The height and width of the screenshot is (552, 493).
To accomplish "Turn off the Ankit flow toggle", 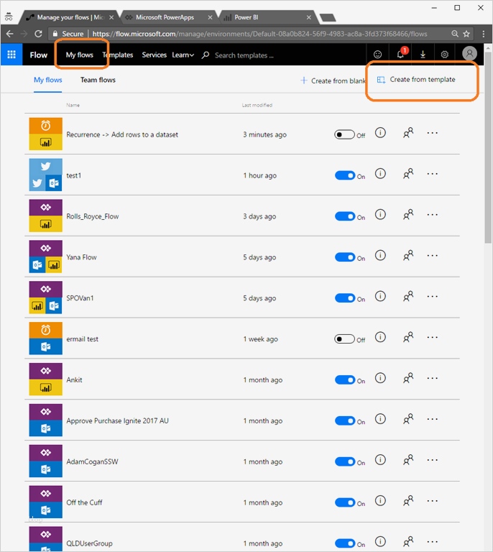I will [345, 379].
